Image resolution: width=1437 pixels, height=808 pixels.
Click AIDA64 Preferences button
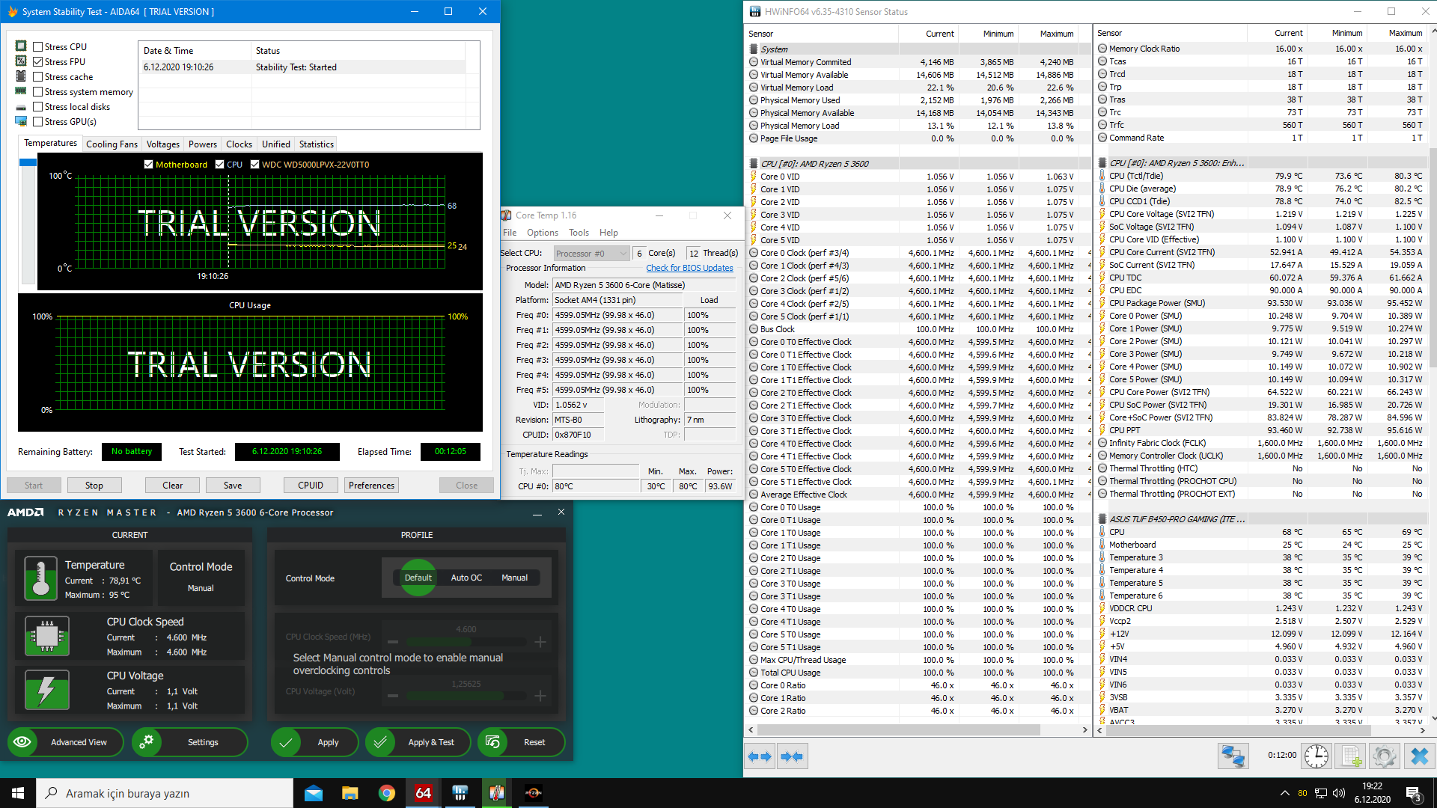[371, 486]
